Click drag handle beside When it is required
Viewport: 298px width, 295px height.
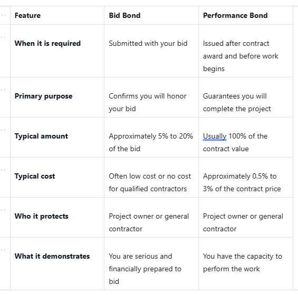3,37
